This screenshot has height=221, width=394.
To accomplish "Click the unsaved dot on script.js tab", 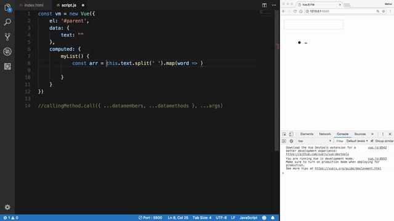I will (x=83, y=5).
